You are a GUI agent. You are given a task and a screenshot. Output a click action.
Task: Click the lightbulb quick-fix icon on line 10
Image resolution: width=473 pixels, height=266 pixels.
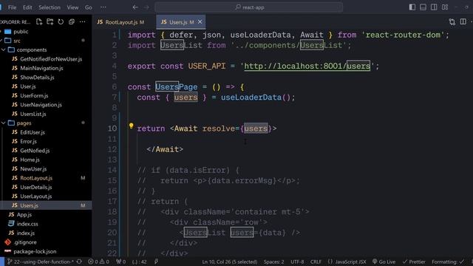point(131,126)
